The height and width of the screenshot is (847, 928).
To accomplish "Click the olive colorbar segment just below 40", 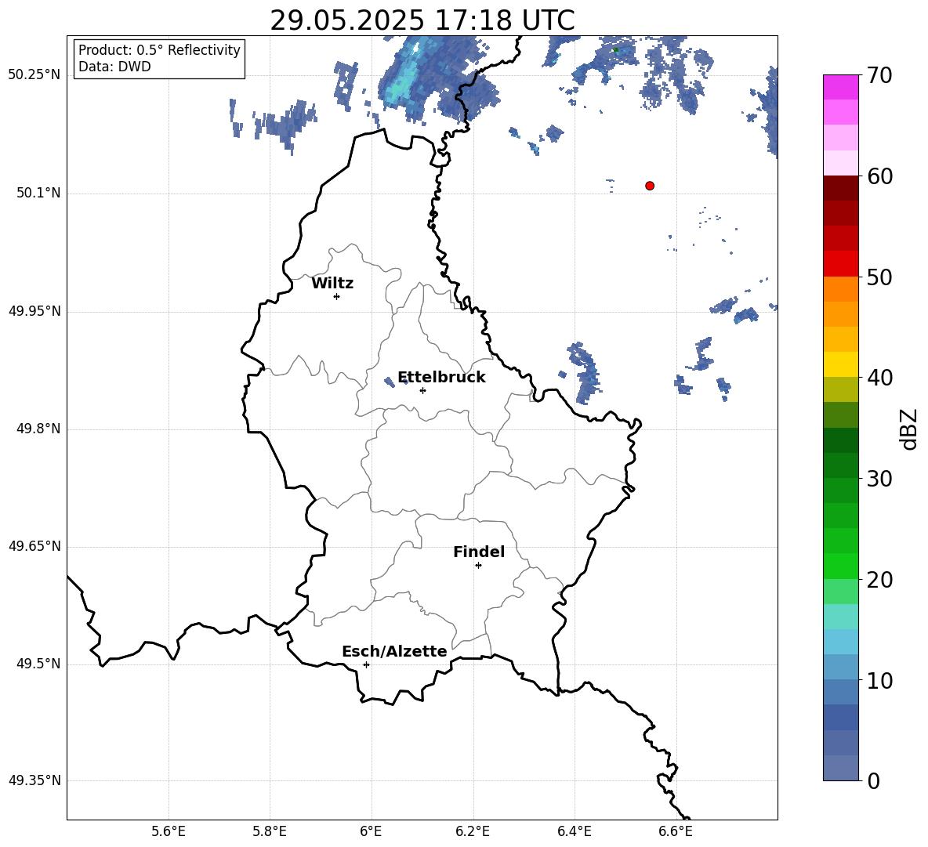I will (x=840, y=389).
